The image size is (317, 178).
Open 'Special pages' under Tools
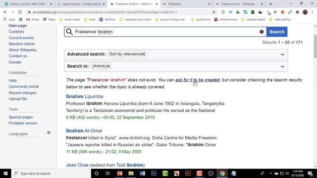coord(21,117)
